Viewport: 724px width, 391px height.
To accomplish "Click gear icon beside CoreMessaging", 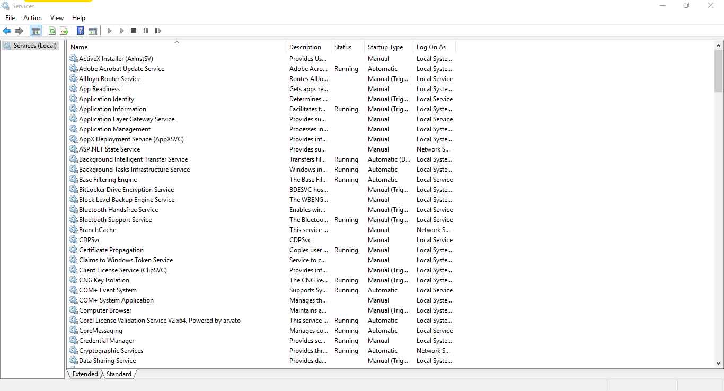I will pos(73,331).
